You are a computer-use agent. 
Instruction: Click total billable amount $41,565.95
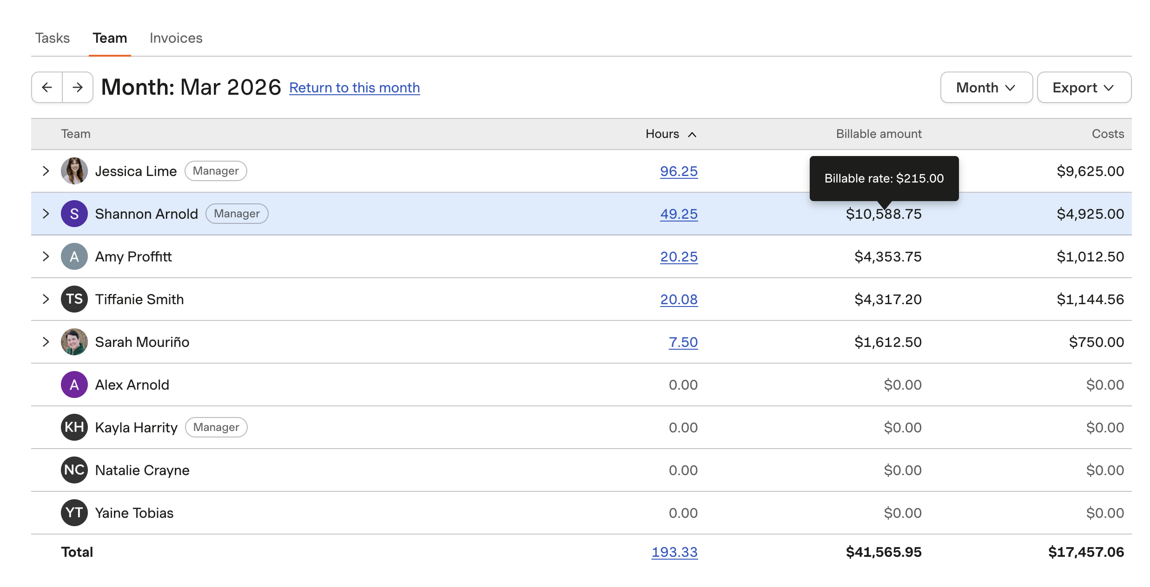coord(884,552)
